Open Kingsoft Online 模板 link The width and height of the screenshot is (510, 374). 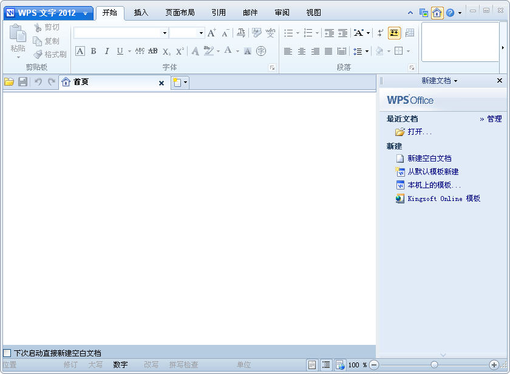coord(444,199)
